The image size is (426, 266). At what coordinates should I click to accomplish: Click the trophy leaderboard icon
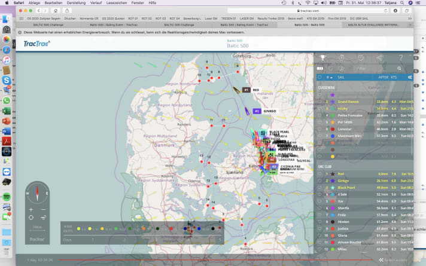click(x=322, y=58)
